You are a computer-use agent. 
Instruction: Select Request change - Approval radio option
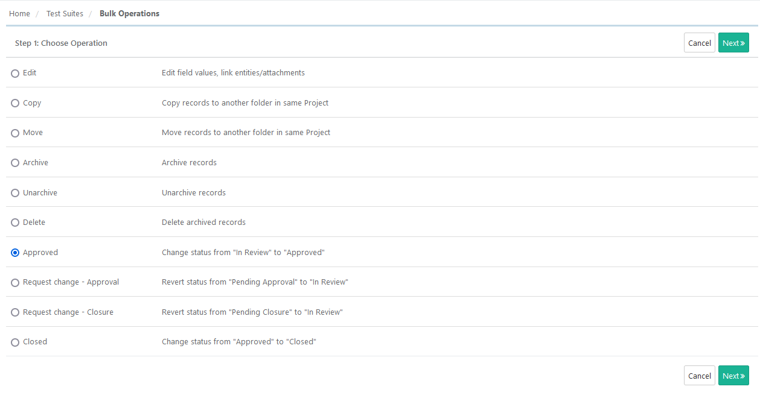point(15,283)
